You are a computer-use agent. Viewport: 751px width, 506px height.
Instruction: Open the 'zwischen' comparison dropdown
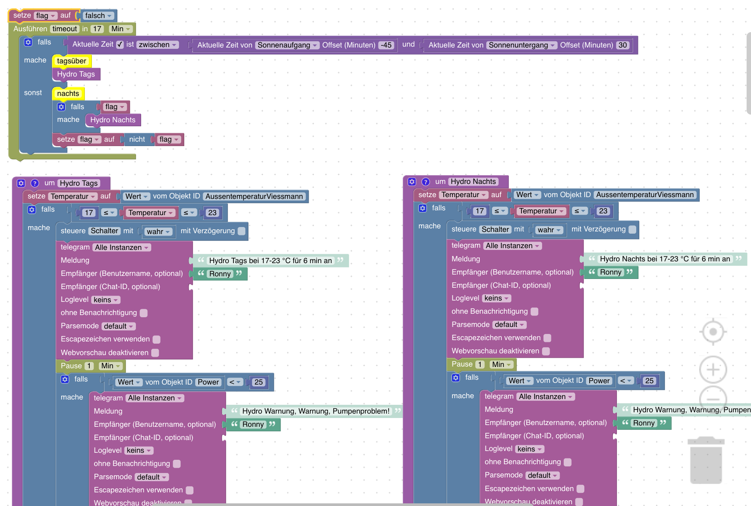(x=158, y=45)
